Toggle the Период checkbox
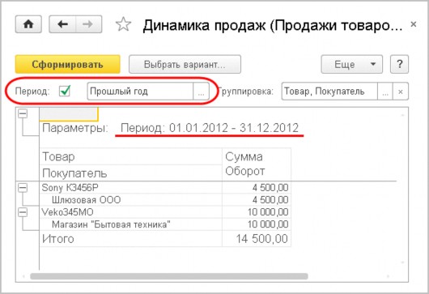429x294 pixels. click(65, 91)
